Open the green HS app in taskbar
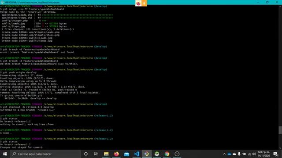Screen dimensions: 282x158 [x=157, y=154]
